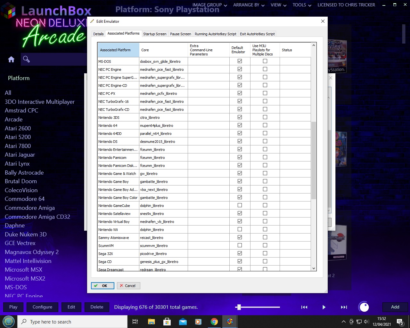410x328 pixels.
Task: Open notification center icon
Action: click(x=400, y=322)
